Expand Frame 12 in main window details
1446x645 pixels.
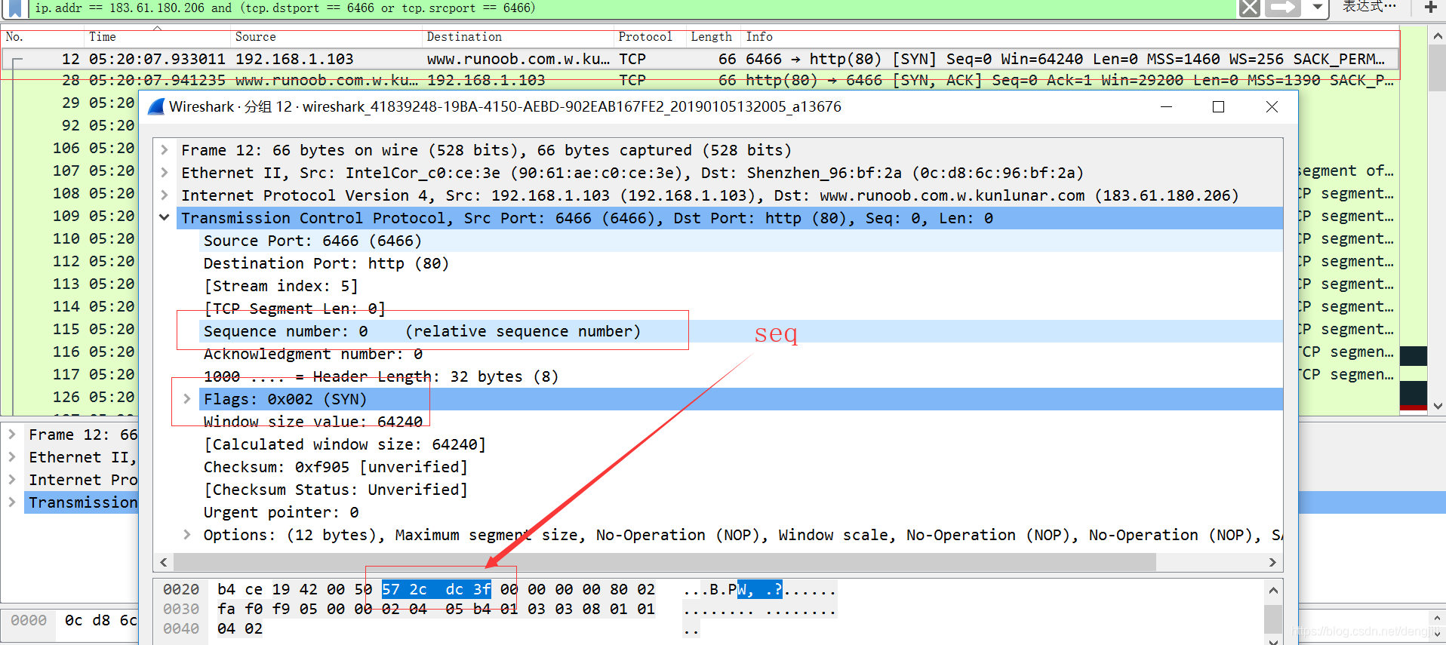pyautogui.click(x=12, y=435)
